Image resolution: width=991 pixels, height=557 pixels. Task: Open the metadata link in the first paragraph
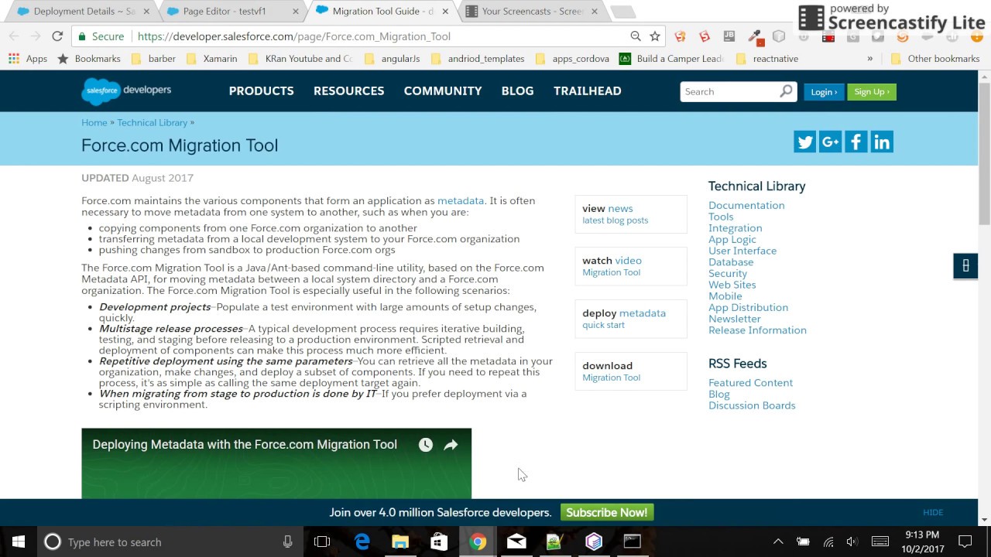461,201
